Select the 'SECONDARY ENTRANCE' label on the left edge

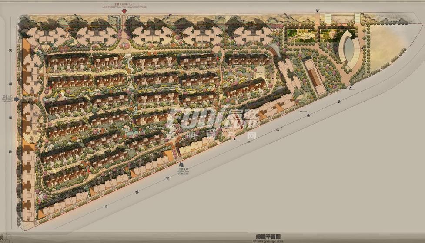[x=7, y=100]
